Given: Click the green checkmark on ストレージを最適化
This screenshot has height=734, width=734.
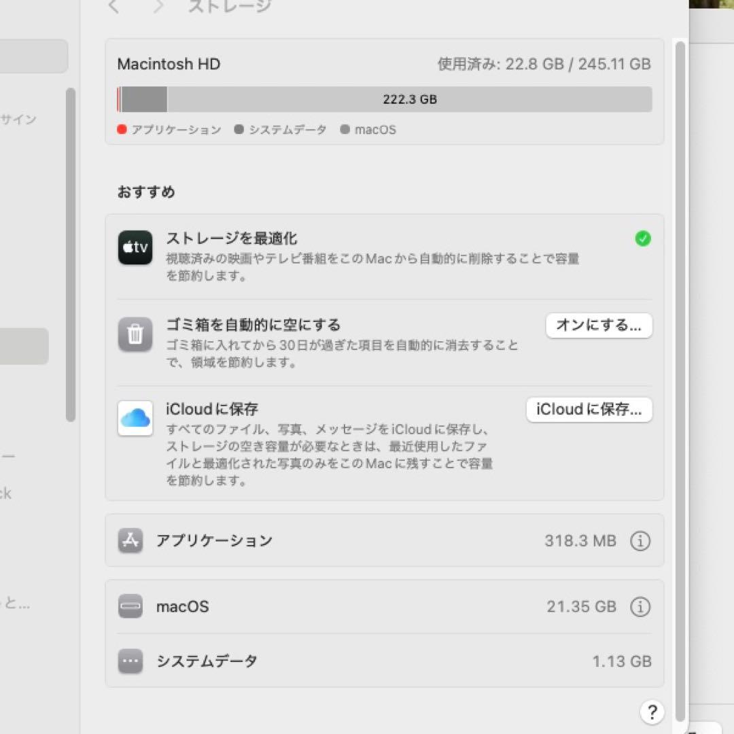Looking at the screenshot, I should (642, 239).
